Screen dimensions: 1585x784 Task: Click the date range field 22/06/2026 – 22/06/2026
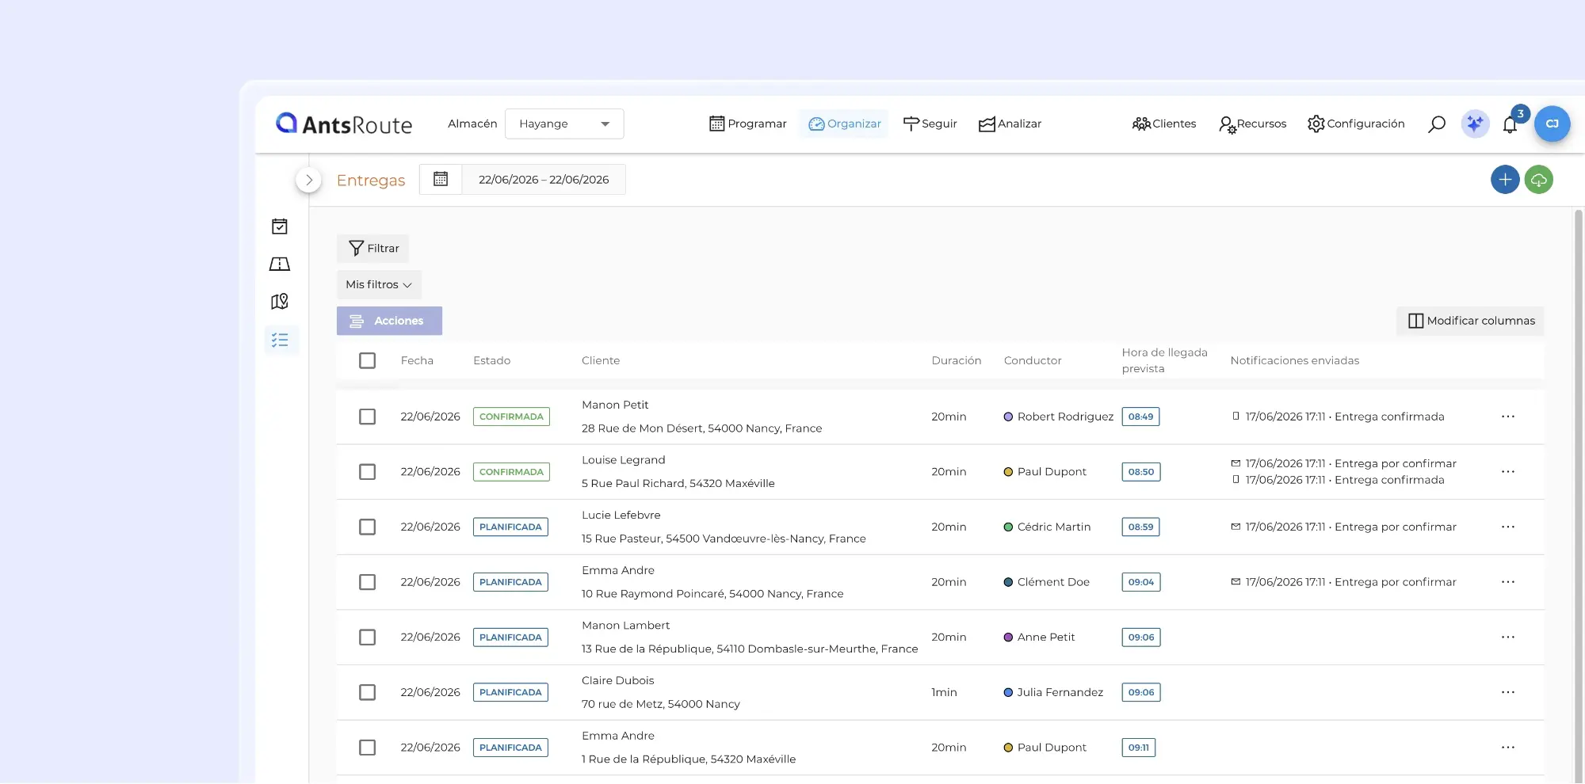click(544, 180)
